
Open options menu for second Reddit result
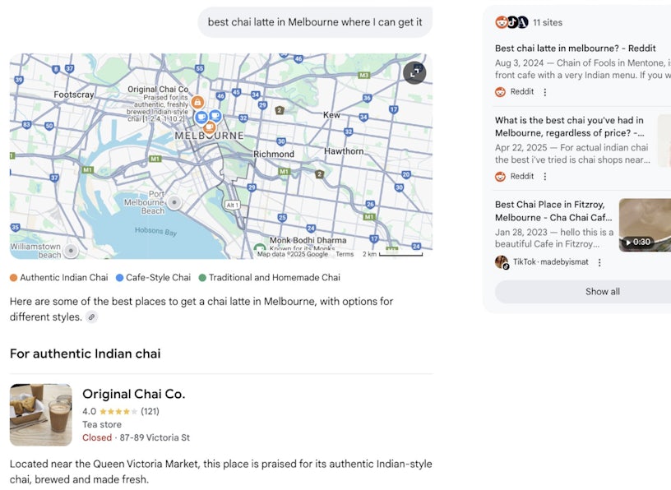(545, 177)
